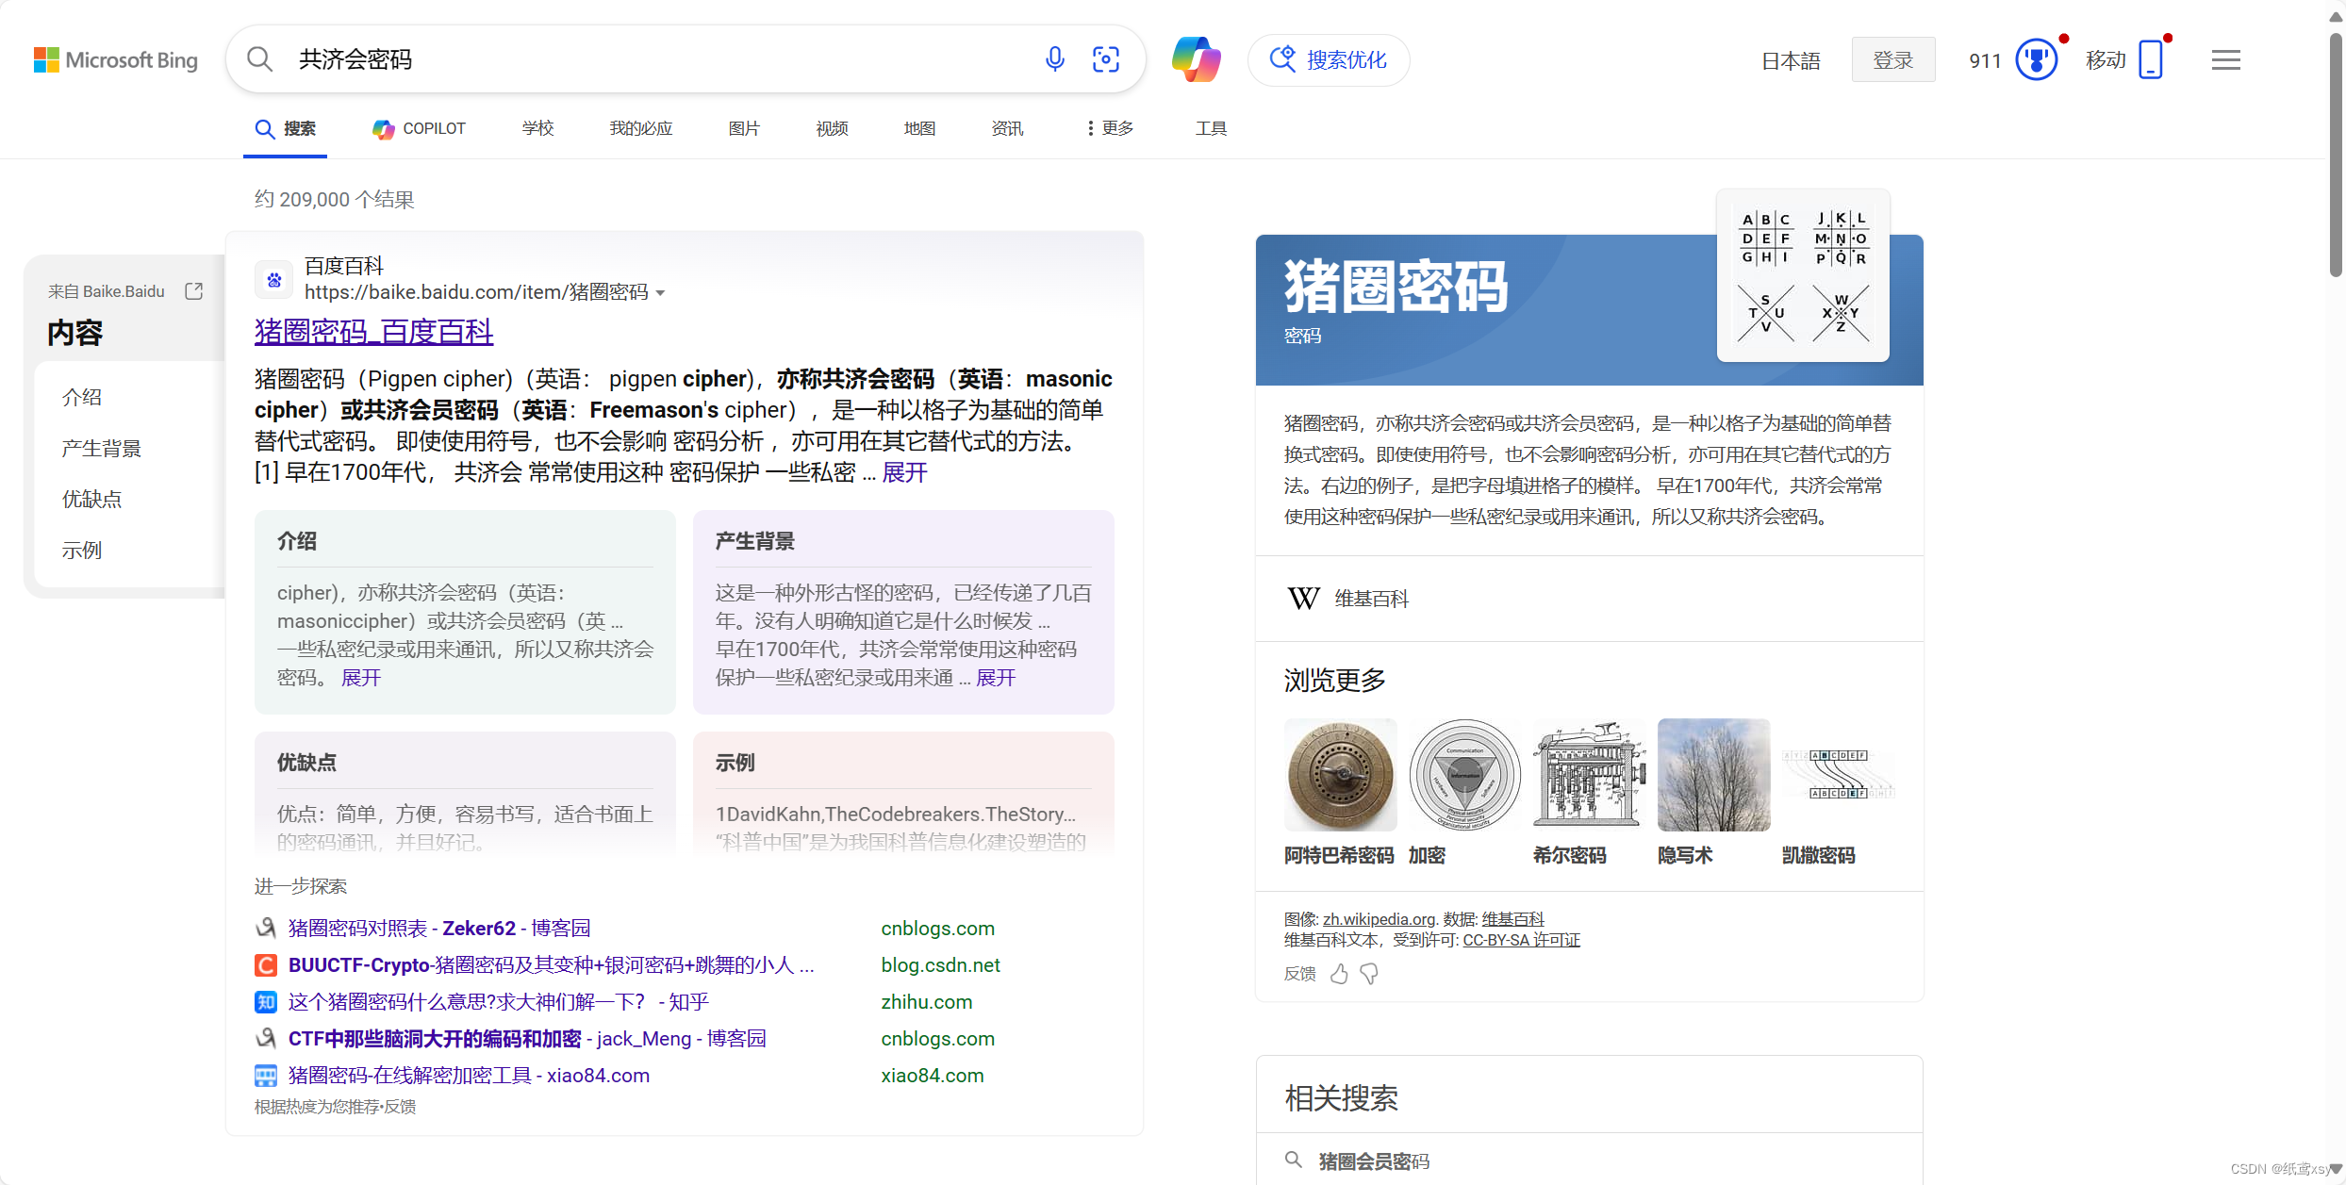Click the microphone voice search icon
This screenshot has height=1185, width=2346.
coord(1054,59)
